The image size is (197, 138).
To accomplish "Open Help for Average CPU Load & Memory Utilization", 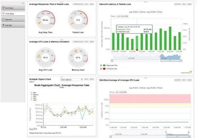I will pyautogui.click(x=92, y=42).
